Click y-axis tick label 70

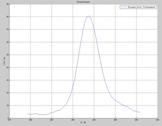coord(7,29)
